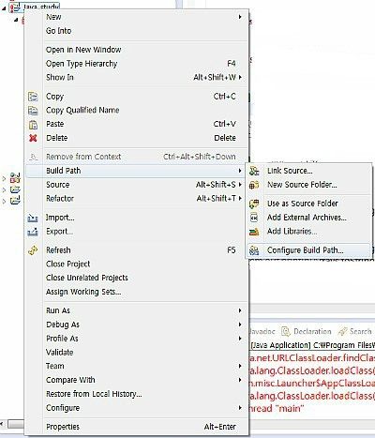Switch to the Javadoc tab
Screen dimensions: 375x438
tap(262, 331)
